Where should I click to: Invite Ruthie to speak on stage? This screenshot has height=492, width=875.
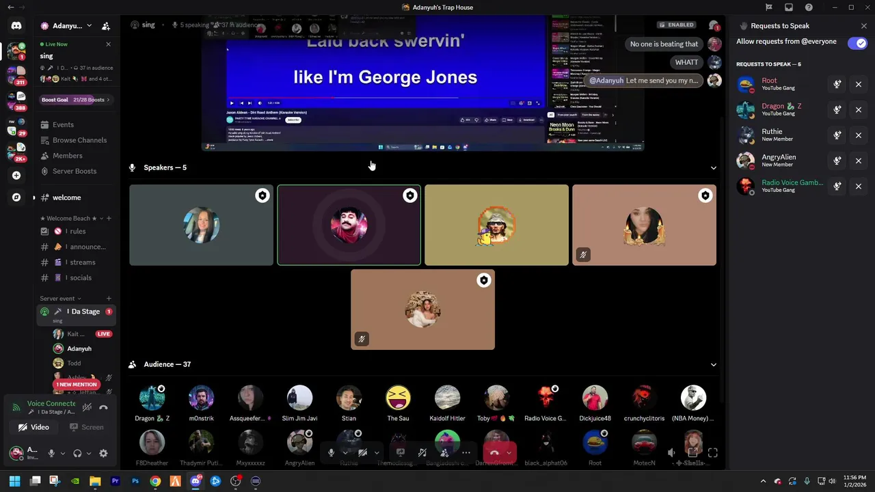tap(837, 135)
